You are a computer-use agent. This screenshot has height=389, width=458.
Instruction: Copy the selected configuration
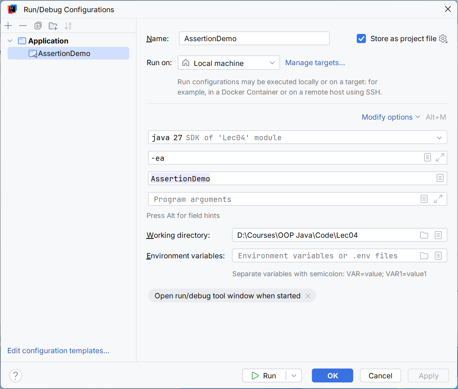point(38,26)
